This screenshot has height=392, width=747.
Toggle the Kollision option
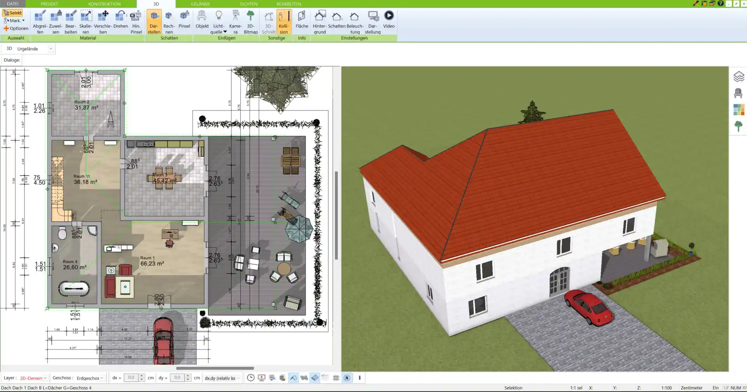284,22
